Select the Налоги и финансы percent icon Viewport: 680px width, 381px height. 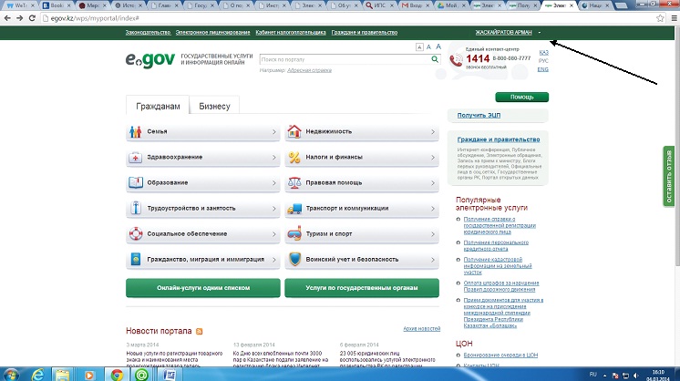click(294, 158)
